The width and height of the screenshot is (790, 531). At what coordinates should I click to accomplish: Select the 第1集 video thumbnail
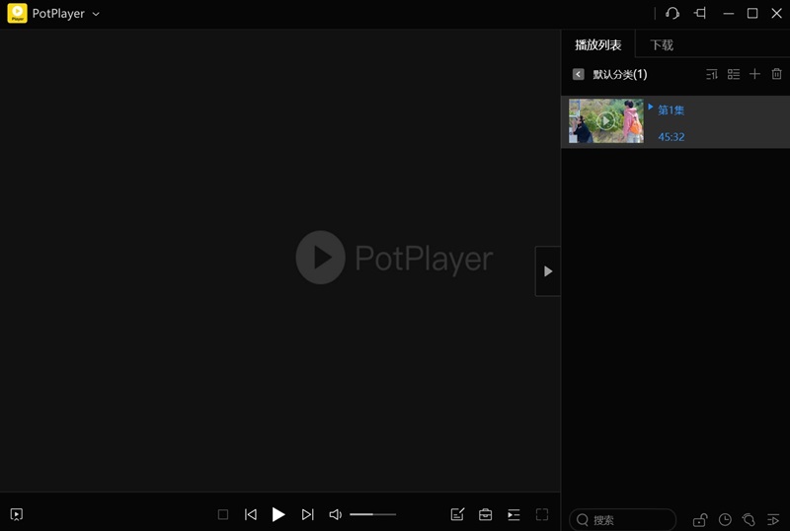point(606,121)
